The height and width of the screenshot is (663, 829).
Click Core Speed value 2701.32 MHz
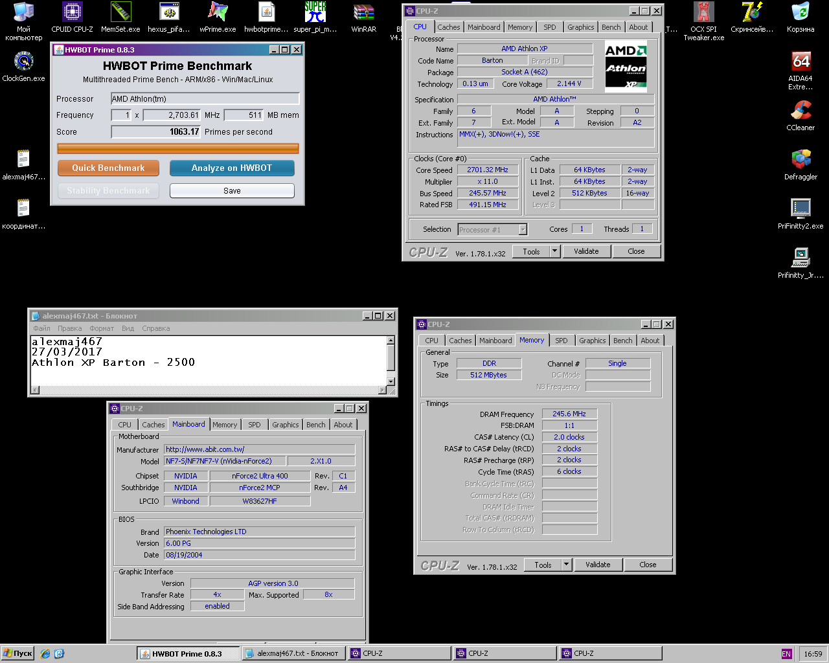point(487,170)
